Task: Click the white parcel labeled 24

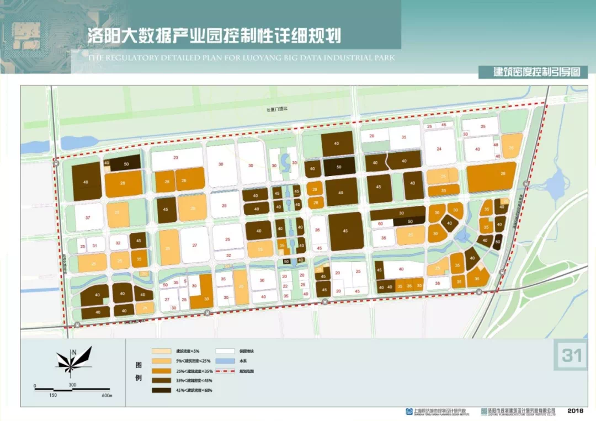Action: pos(440,148)
